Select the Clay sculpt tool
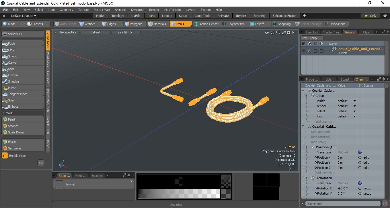390x208 pixels. click(x=23, y=50)
